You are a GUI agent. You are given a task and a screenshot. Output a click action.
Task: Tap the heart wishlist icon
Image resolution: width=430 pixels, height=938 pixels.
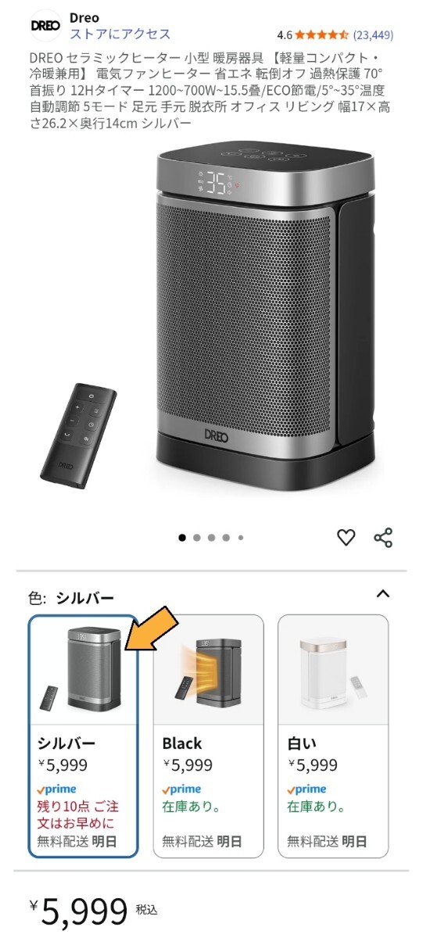click(x=346, y=537)
